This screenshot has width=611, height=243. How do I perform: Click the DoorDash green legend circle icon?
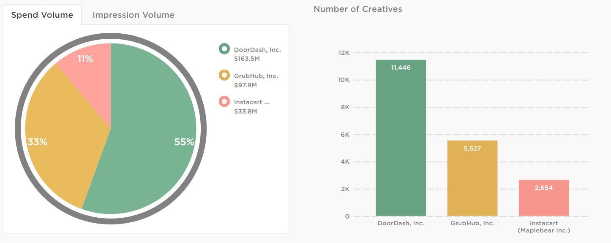click(224, 49)
